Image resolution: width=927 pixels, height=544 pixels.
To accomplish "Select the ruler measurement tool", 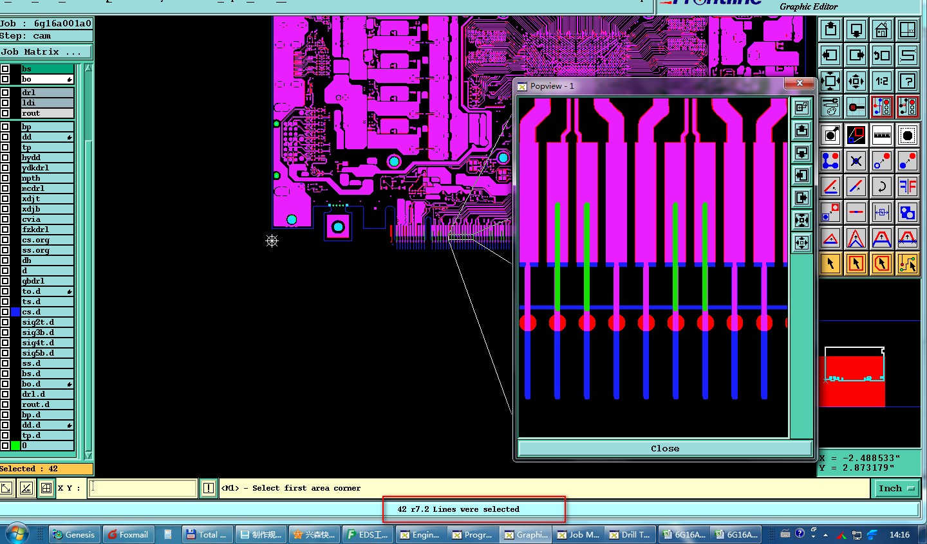I will (x=882, y=135).
